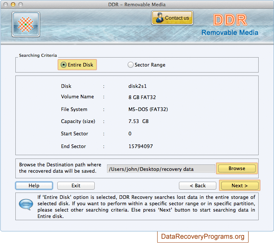Click the destination path field

coord(161,169)
